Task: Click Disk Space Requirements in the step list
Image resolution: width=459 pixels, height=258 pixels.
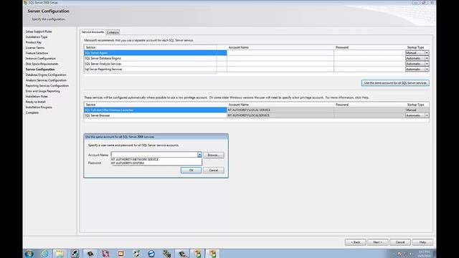Action: pyautogui.click(x=42, y=64)
